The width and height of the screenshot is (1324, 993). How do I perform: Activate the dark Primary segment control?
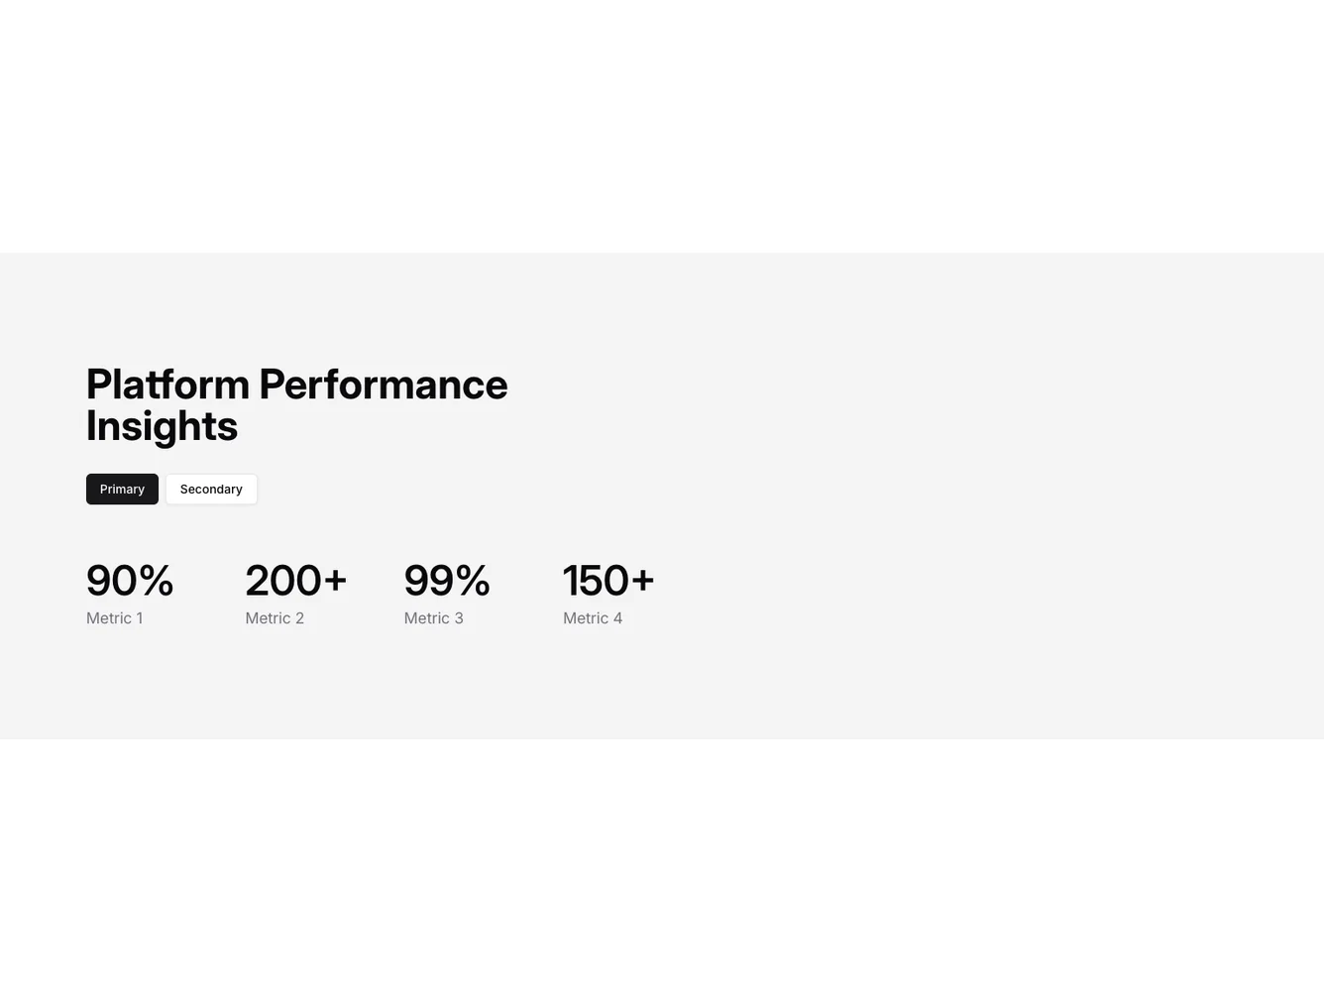click(x=122, y=489)
